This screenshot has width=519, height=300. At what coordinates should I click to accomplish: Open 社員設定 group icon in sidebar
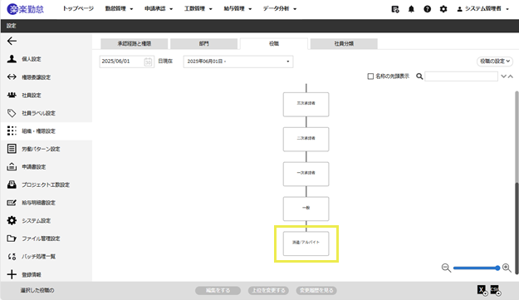click(x=12, y=95)
